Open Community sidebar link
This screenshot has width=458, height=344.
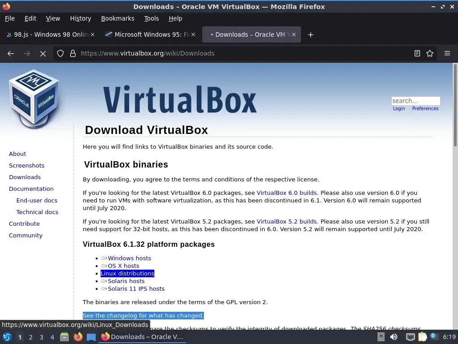tap(25, 236)
